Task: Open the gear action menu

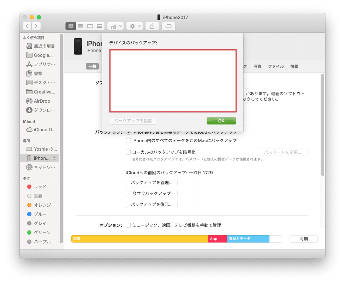Action: tap(135, 26)
